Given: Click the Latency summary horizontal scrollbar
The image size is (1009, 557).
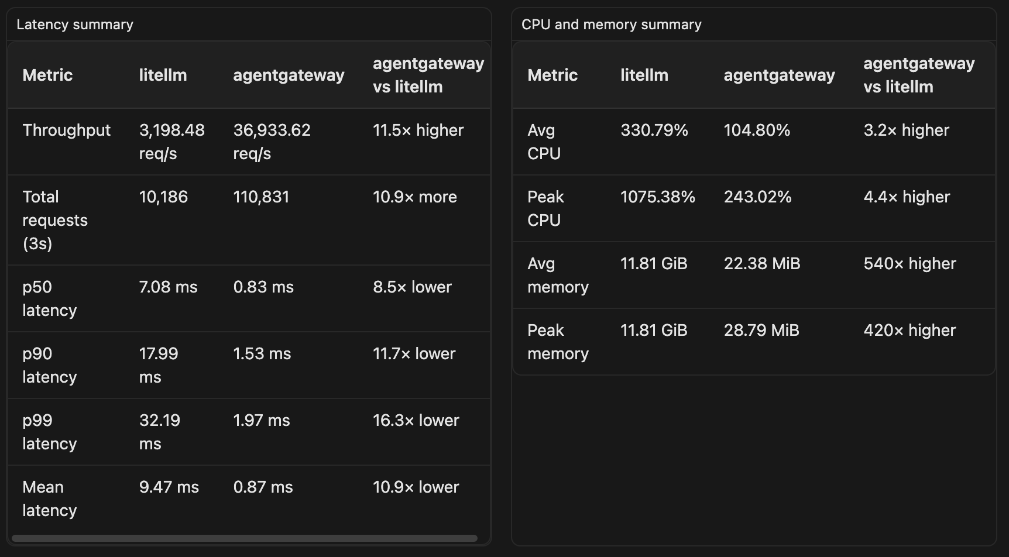Looking at the screenshot, I should pos(245,538).
